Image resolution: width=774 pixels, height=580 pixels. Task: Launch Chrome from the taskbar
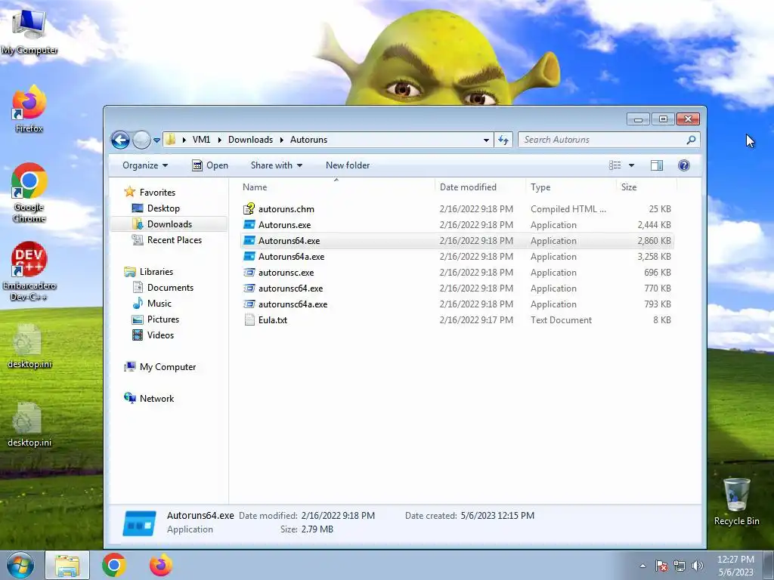pyautogui.click(x=113, y=565)
